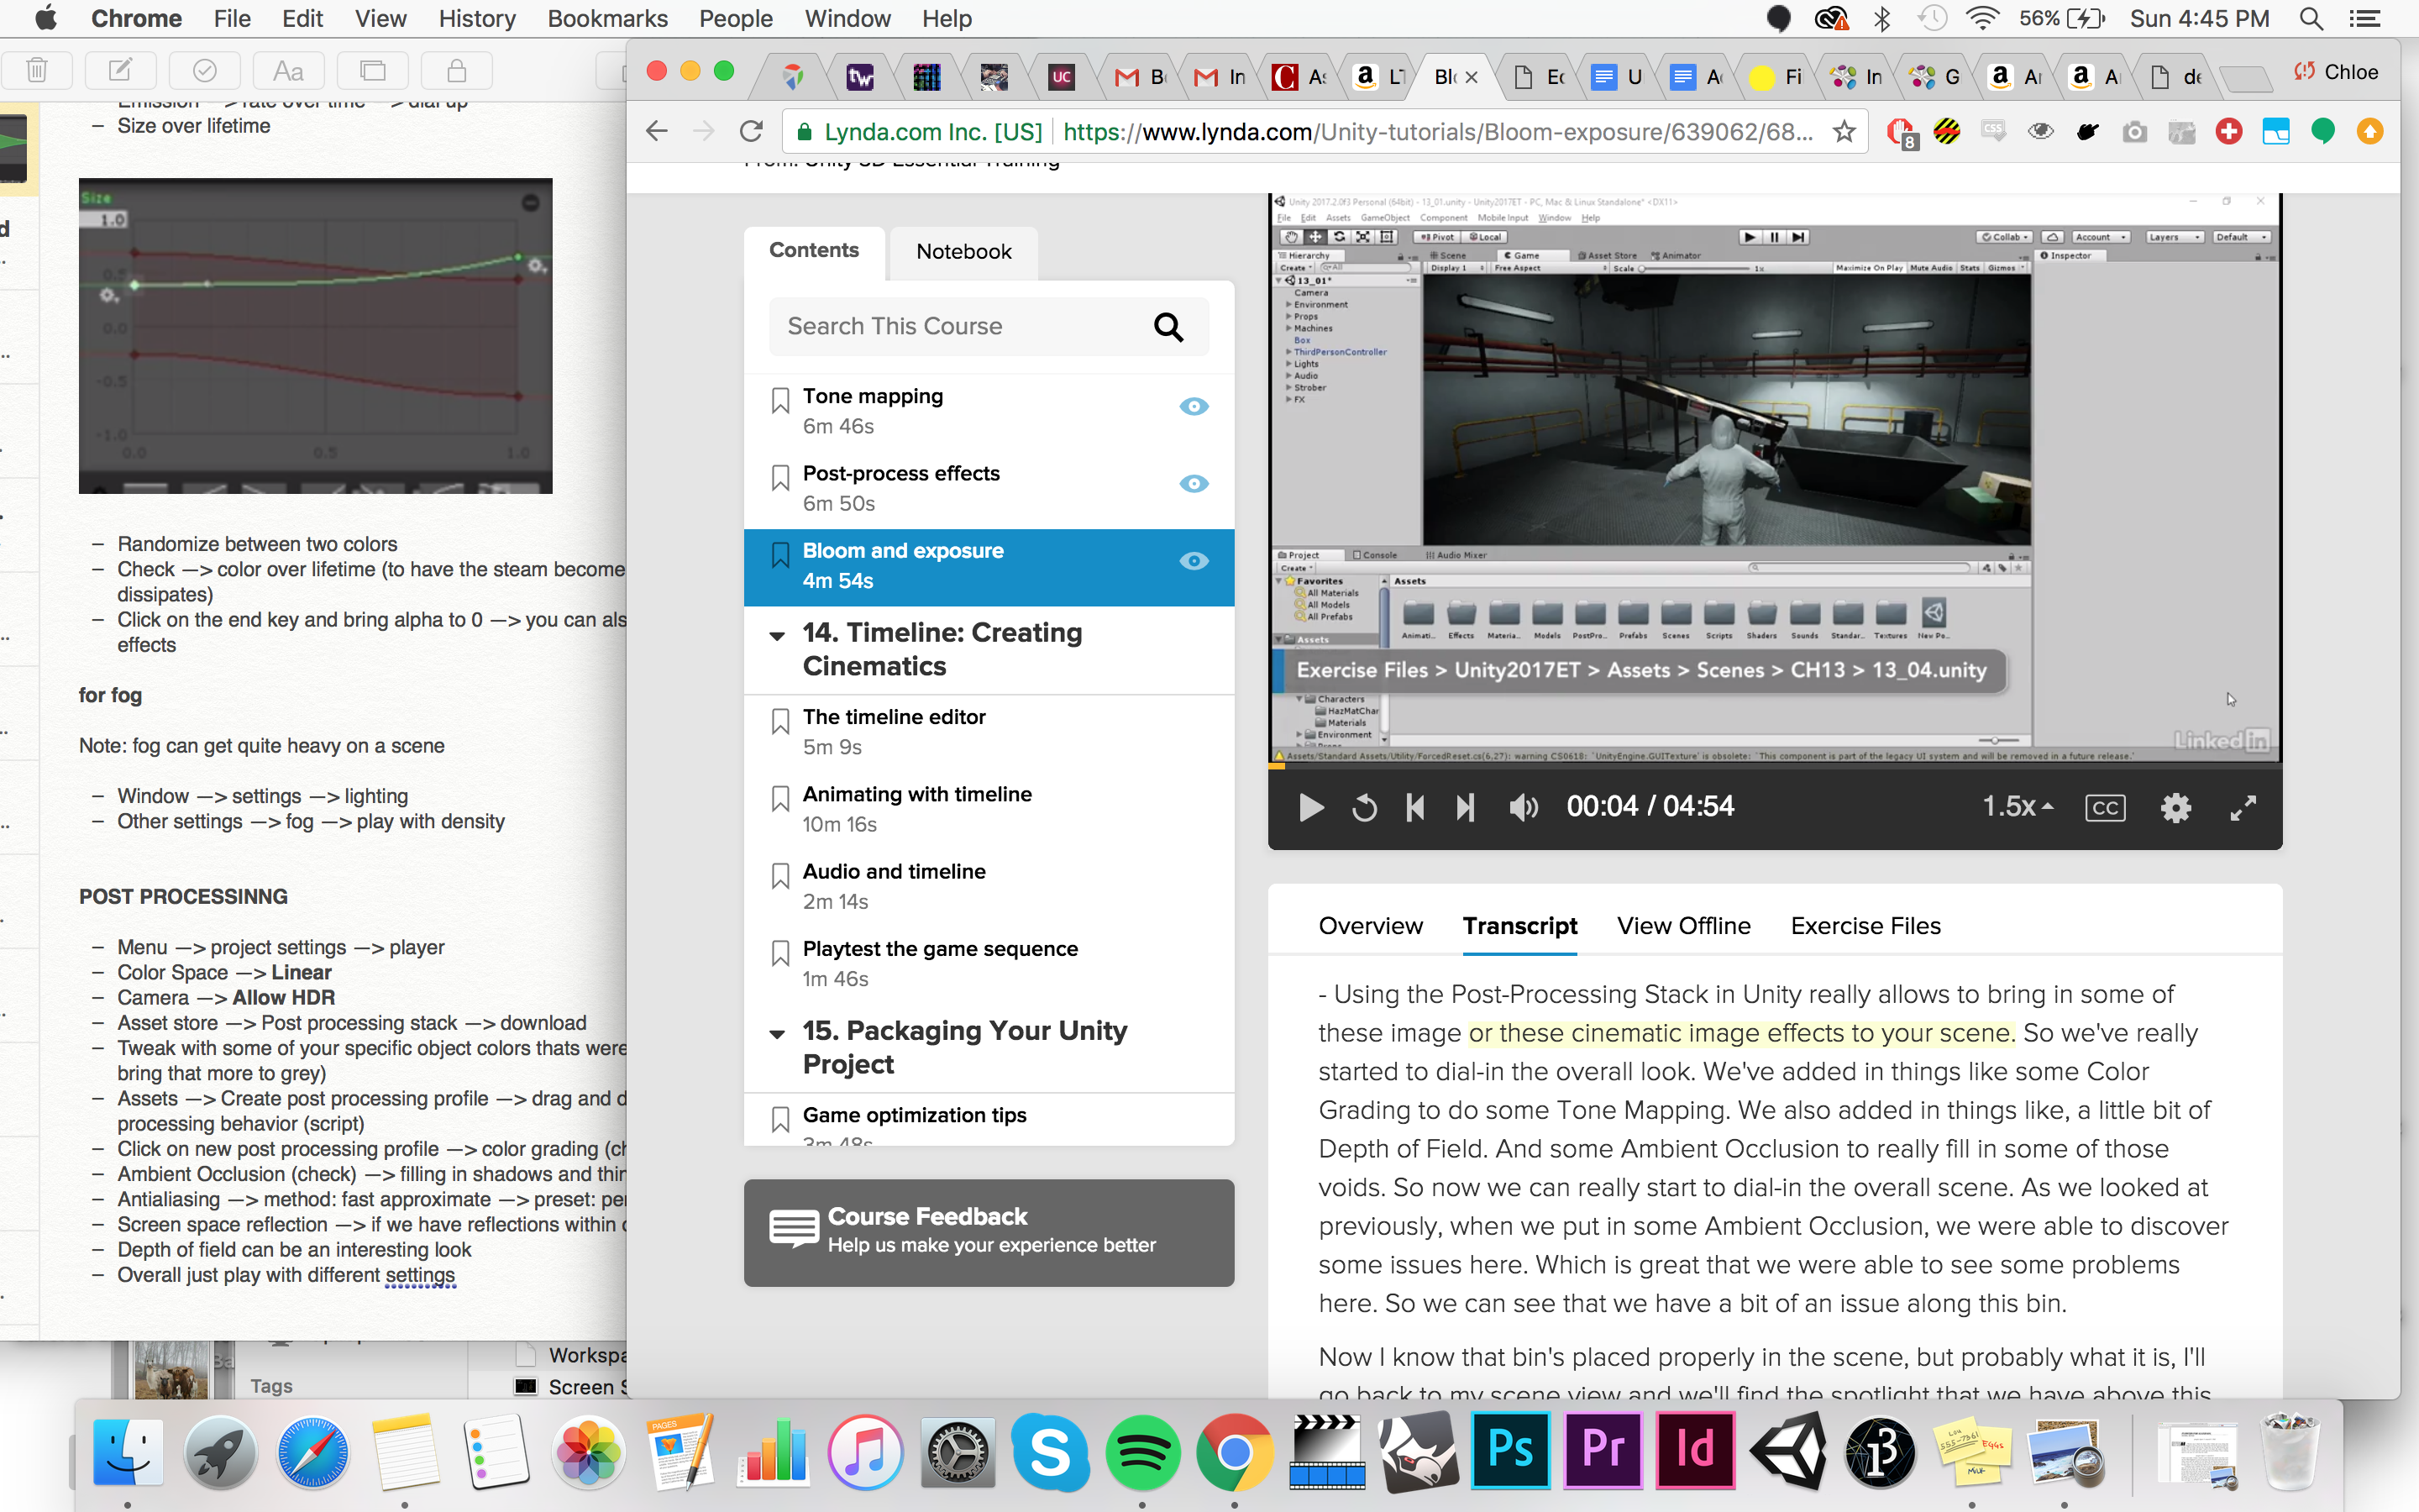This screenshot has width=2419, height=1512.
Task: Click checklist icon in notes toolbar
Action: coord(204,71)
